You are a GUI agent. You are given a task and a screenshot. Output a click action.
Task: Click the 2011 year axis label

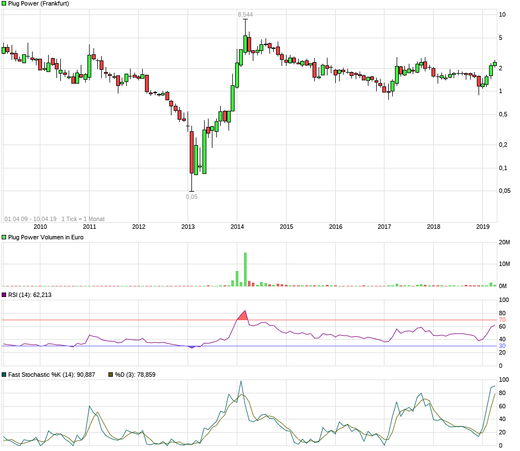point(89,227)
